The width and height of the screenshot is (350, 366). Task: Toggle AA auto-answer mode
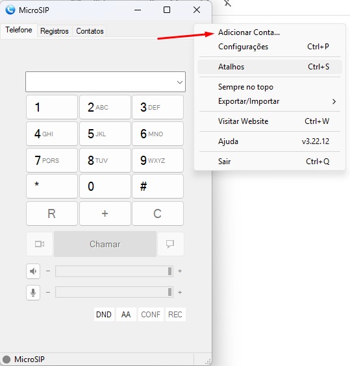[x=126, y=315]
